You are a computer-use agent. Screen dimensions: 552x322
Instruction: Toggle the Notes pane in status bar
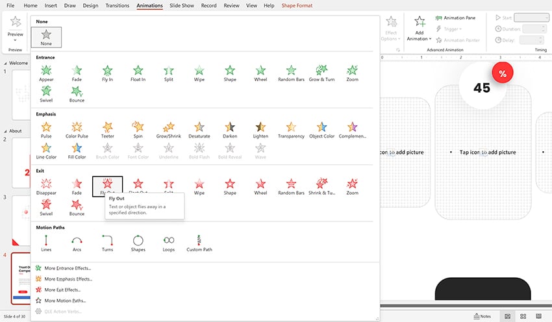click(481, 316)
